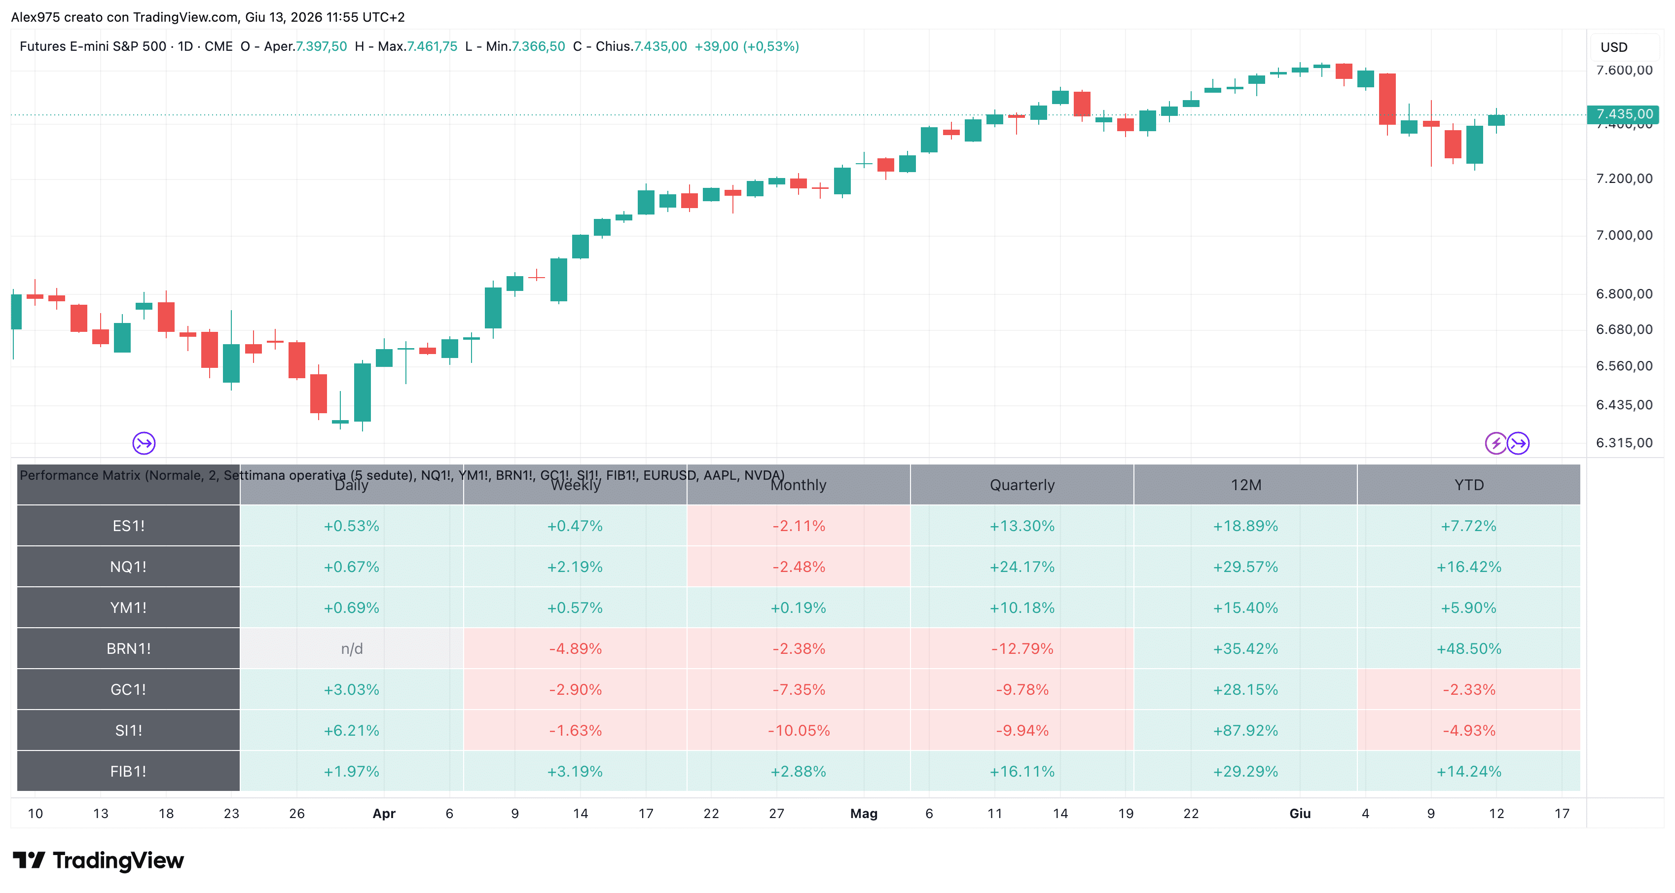Image resolution: width=1675 pixels, height=893 pixels.
Task: Click the 7.000,00 price axis label
Action: click(x=1624, y=235)
